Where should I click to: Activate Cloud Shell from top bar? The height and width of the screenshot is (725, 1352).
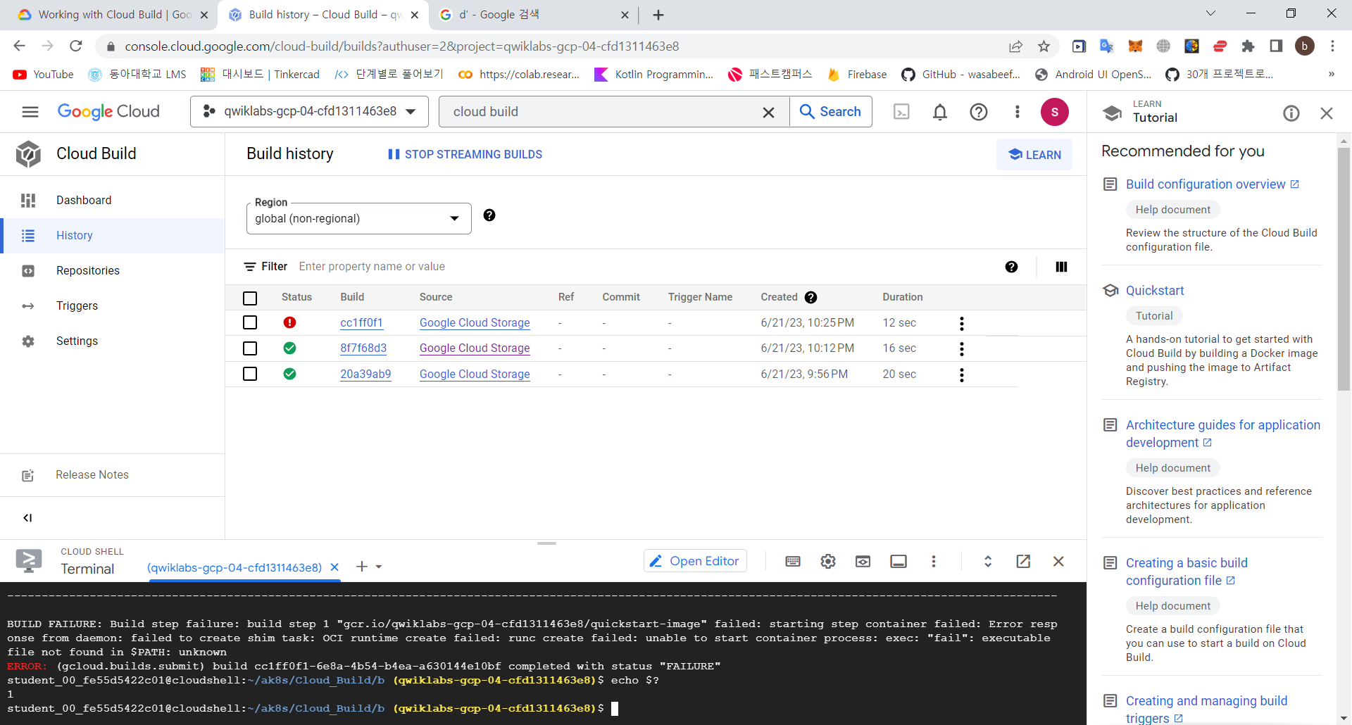(901, 112)
